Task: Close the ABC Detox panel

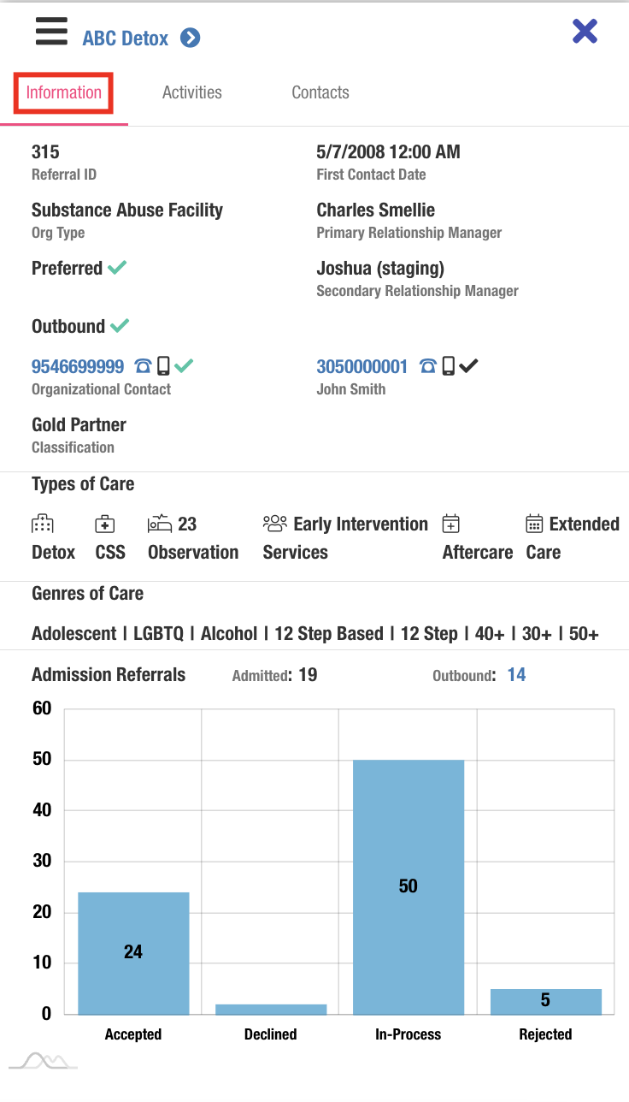Action: point(585,32)
